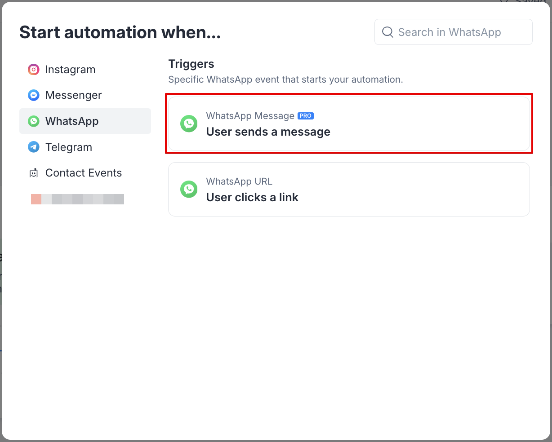Viewport: 552px width, 442px height.
Task: Show Contact Events triggers via label
Action: pos(84,173)
